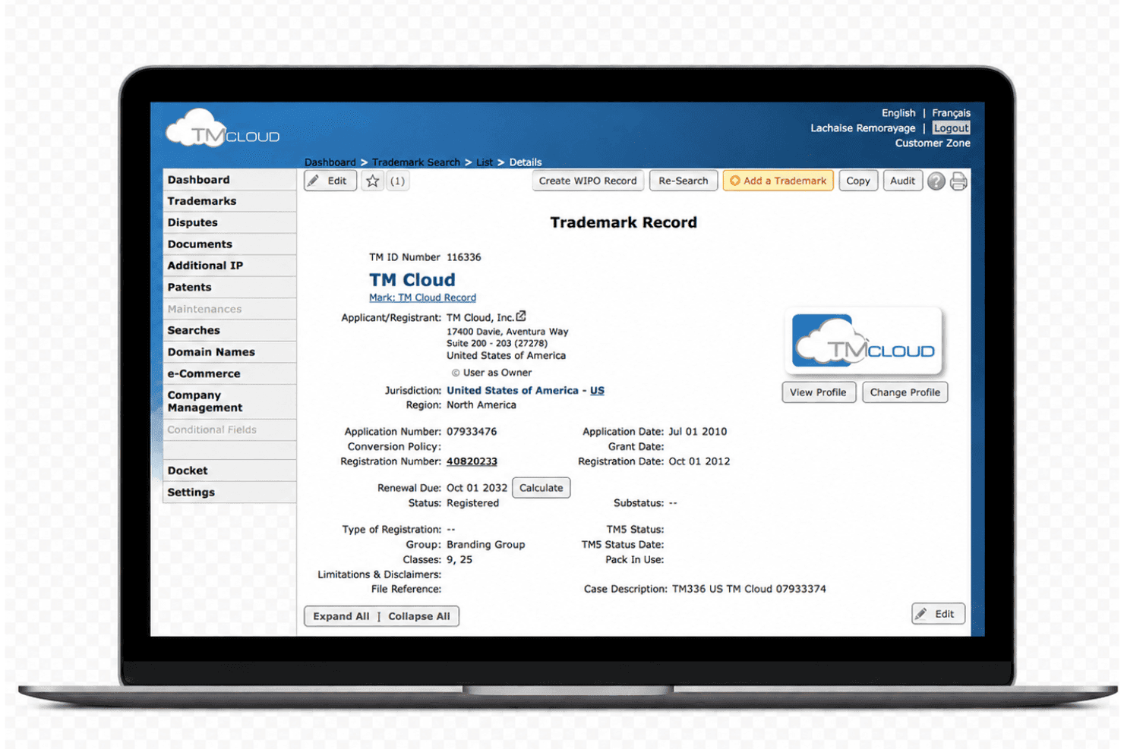
Task: Open the Audit button
Action: pos(903,181)
